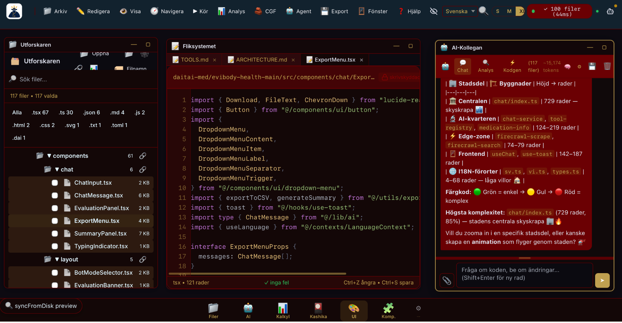Click the Sök filer search field
The width and height of the screenshot is (622, 323).
coord(81,79)
